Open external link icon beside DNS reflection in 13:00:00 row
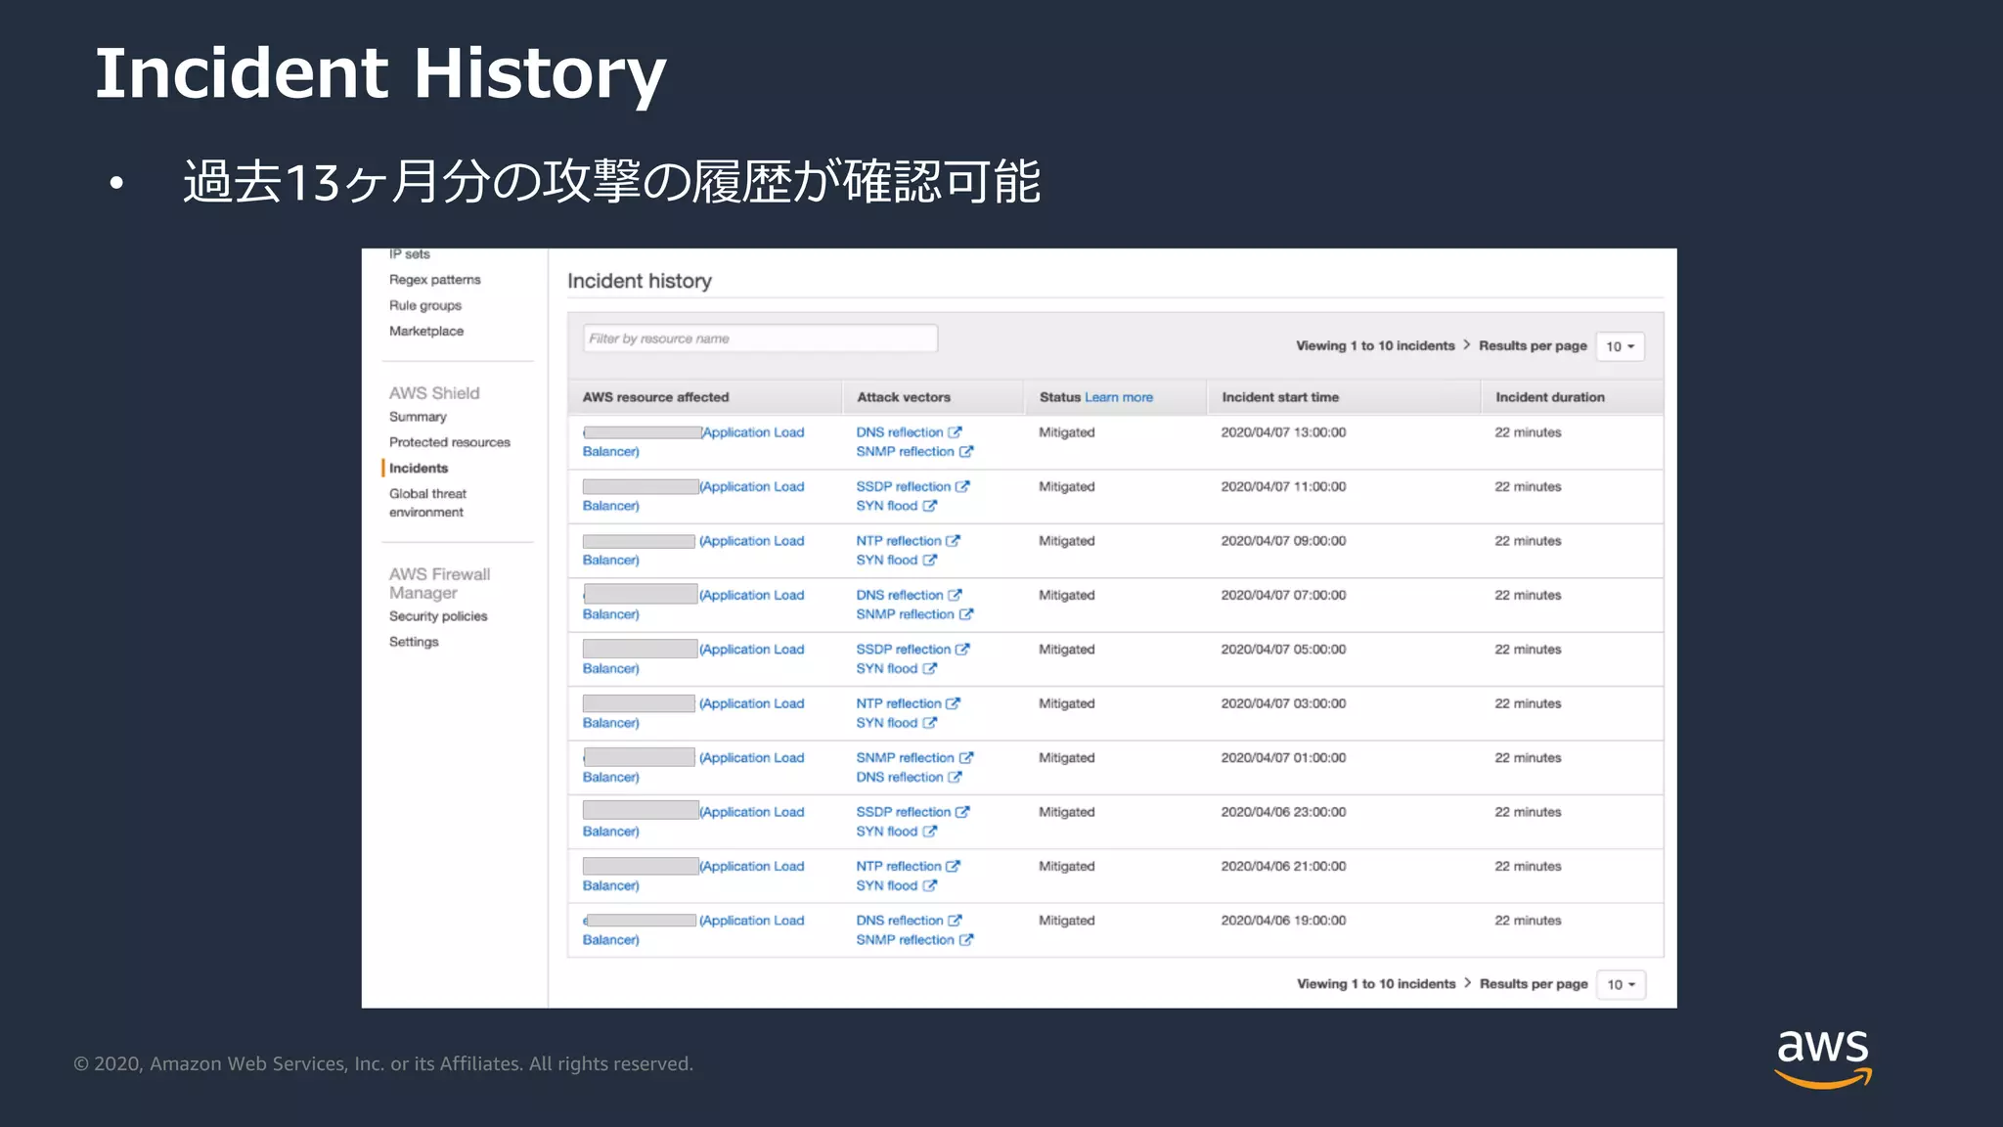The width and height of the screenshot is (2003, 1127). 956,431
